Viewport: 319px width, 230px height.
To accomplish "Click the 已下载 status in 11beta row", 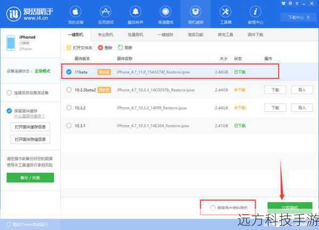I will tap(240, 72).
